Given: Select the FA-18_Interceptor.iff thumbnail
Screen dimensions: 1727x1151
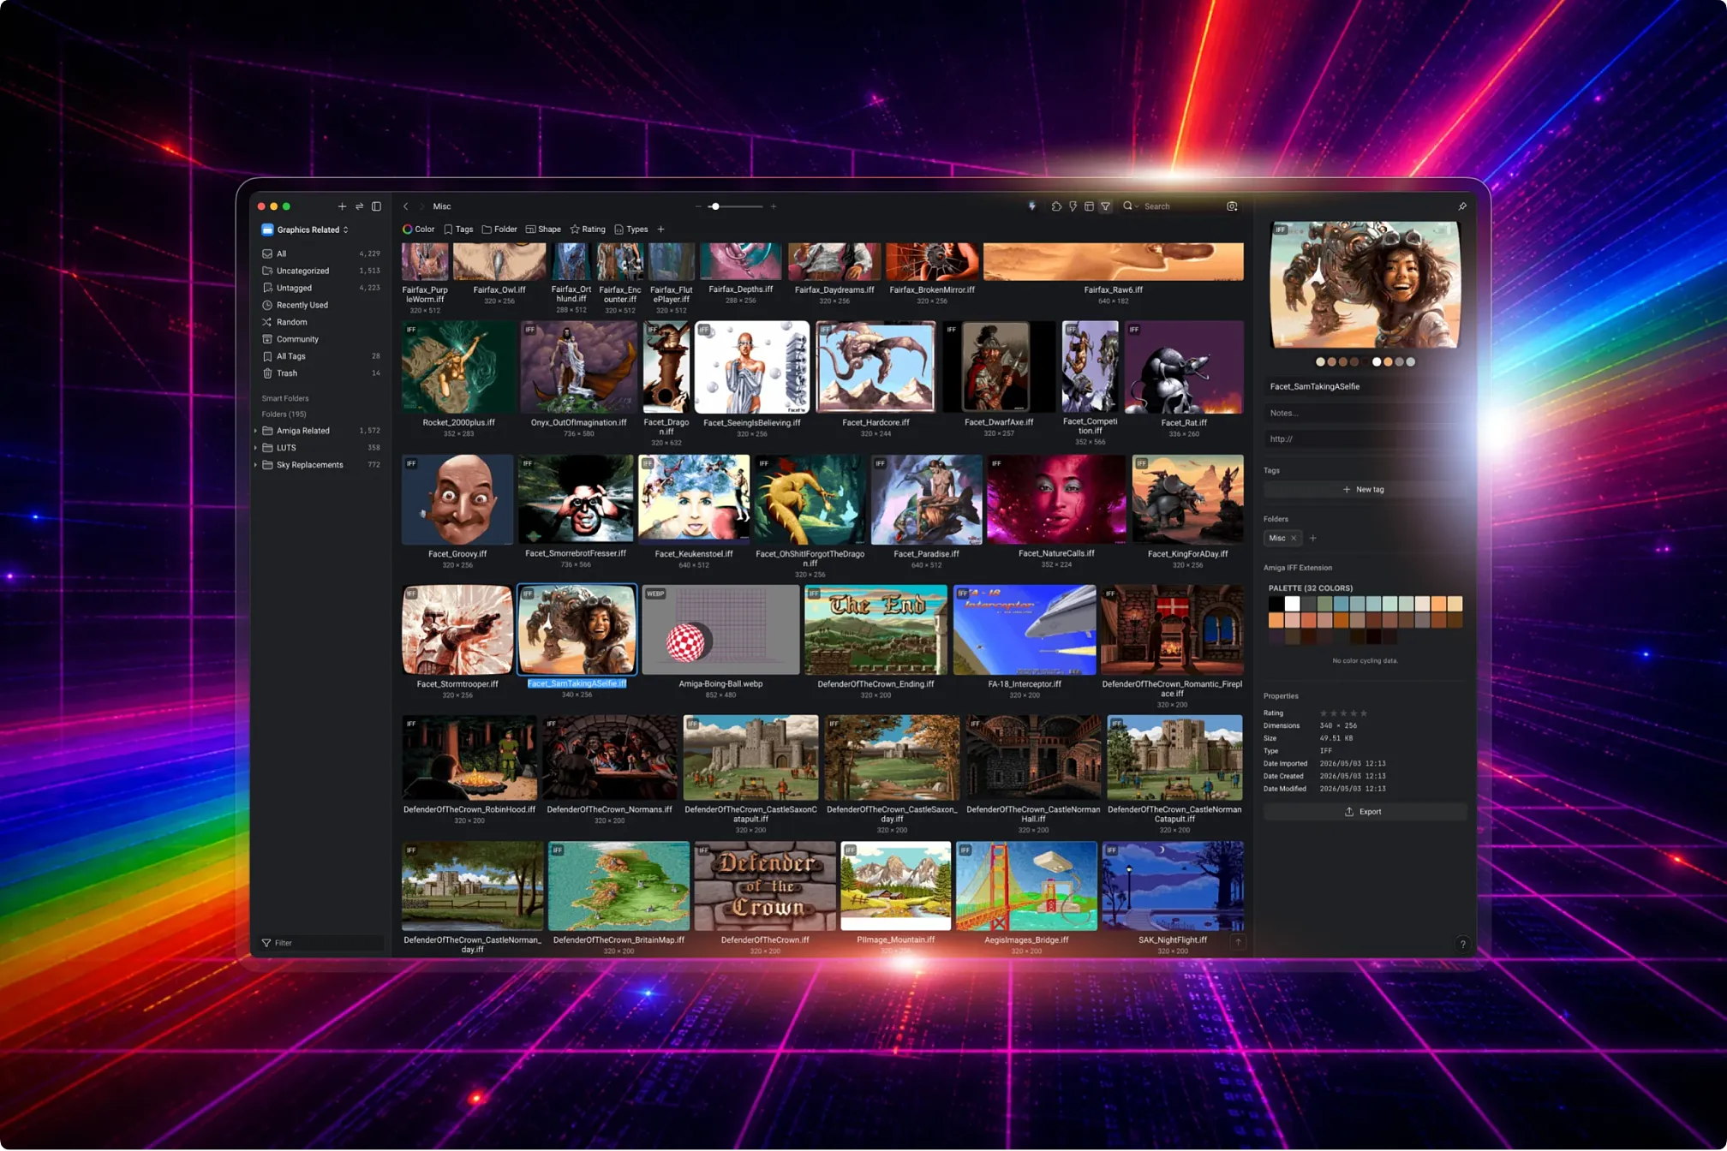Looking at the screenshot, I should (1025, 630).
